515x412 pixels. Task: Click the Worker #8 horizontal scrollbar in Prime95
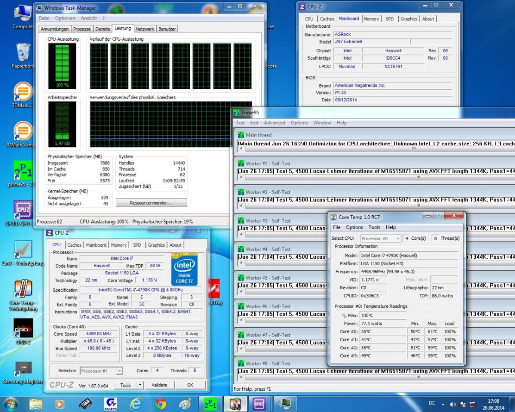376,377
